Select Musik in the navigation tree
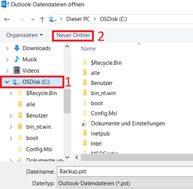This screenshot has width=193, height=189. point(29,59)
